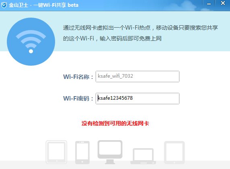Select the desktop monitor device icon
This screenshot has height=169, width=230.
[110, 152]
